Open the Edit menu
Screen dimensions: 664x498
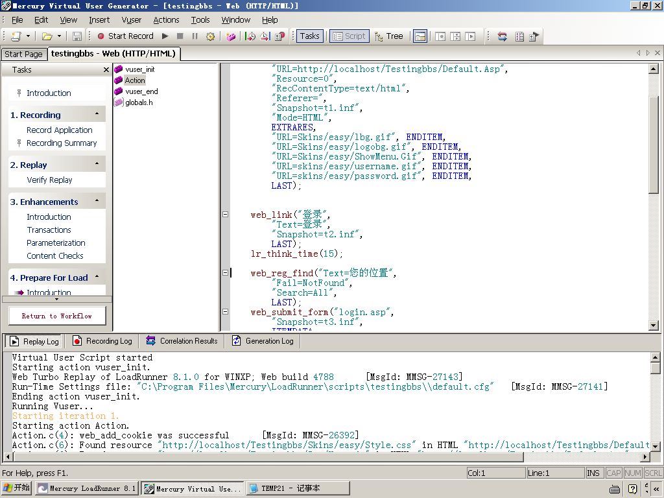(x=41, y=20)
